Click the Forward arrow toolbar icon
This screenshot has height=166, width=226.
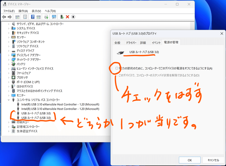pos(10,17)
